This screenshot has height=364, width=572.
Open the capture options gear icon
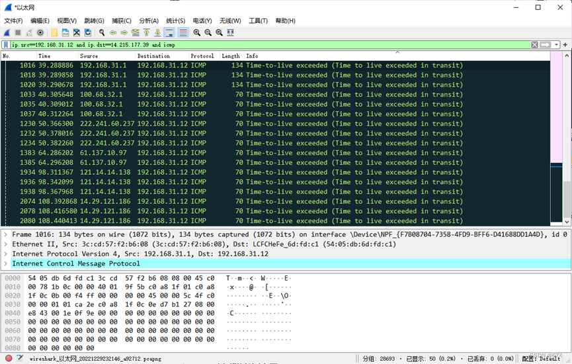40,33
